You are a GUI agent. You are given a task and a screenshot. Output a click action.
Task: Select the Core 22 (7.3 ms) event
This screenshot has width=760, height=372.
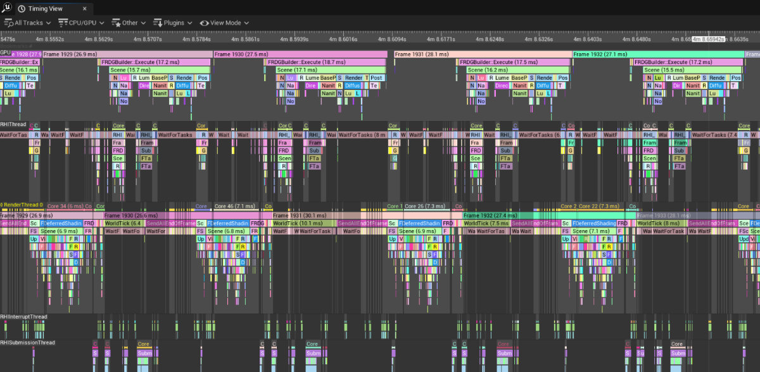601,206
